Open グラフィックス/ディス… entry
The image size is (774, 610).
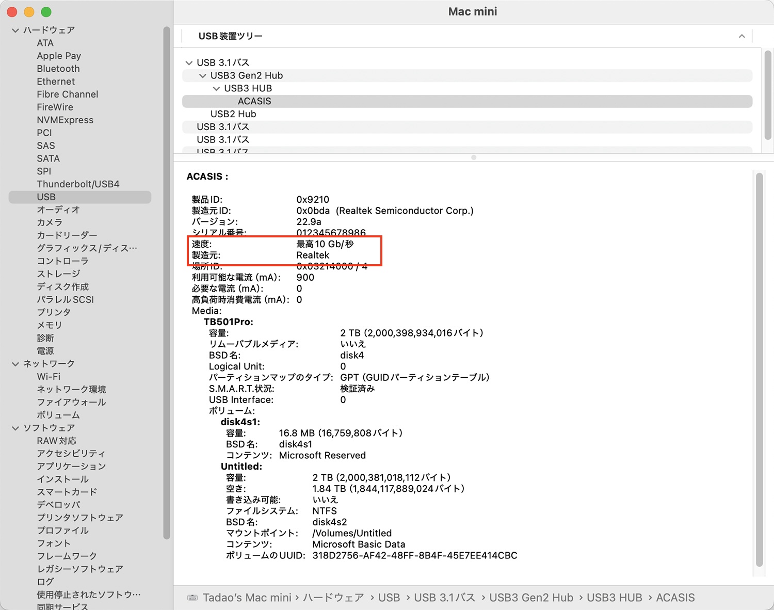tap(87, 248)
